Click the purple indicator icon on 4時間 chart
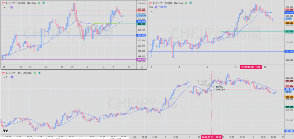 [x=12, y=7]
